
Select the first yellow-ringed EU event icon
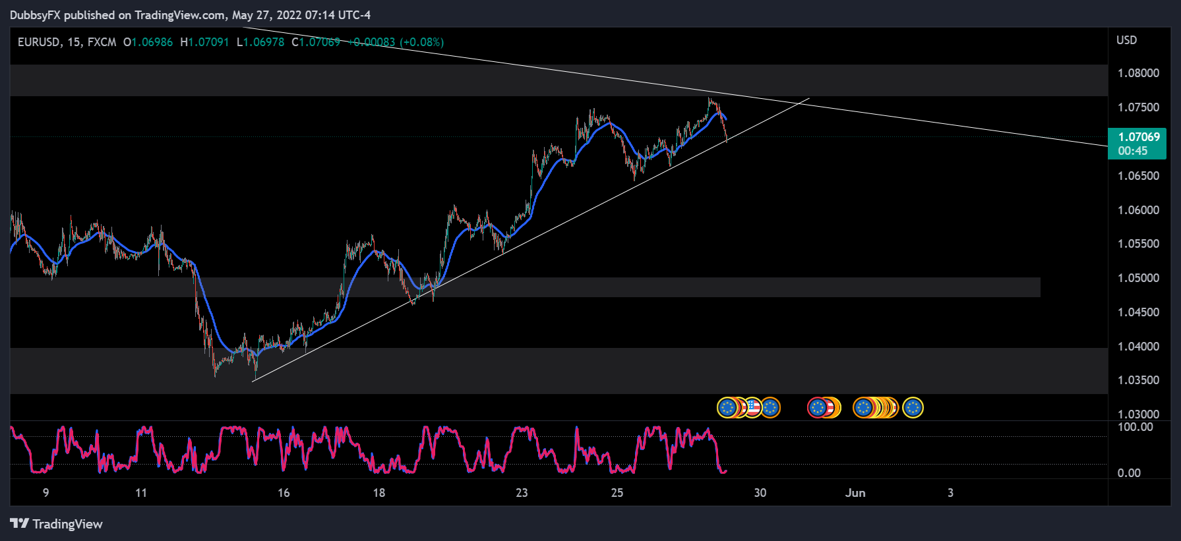pos(727,407)
